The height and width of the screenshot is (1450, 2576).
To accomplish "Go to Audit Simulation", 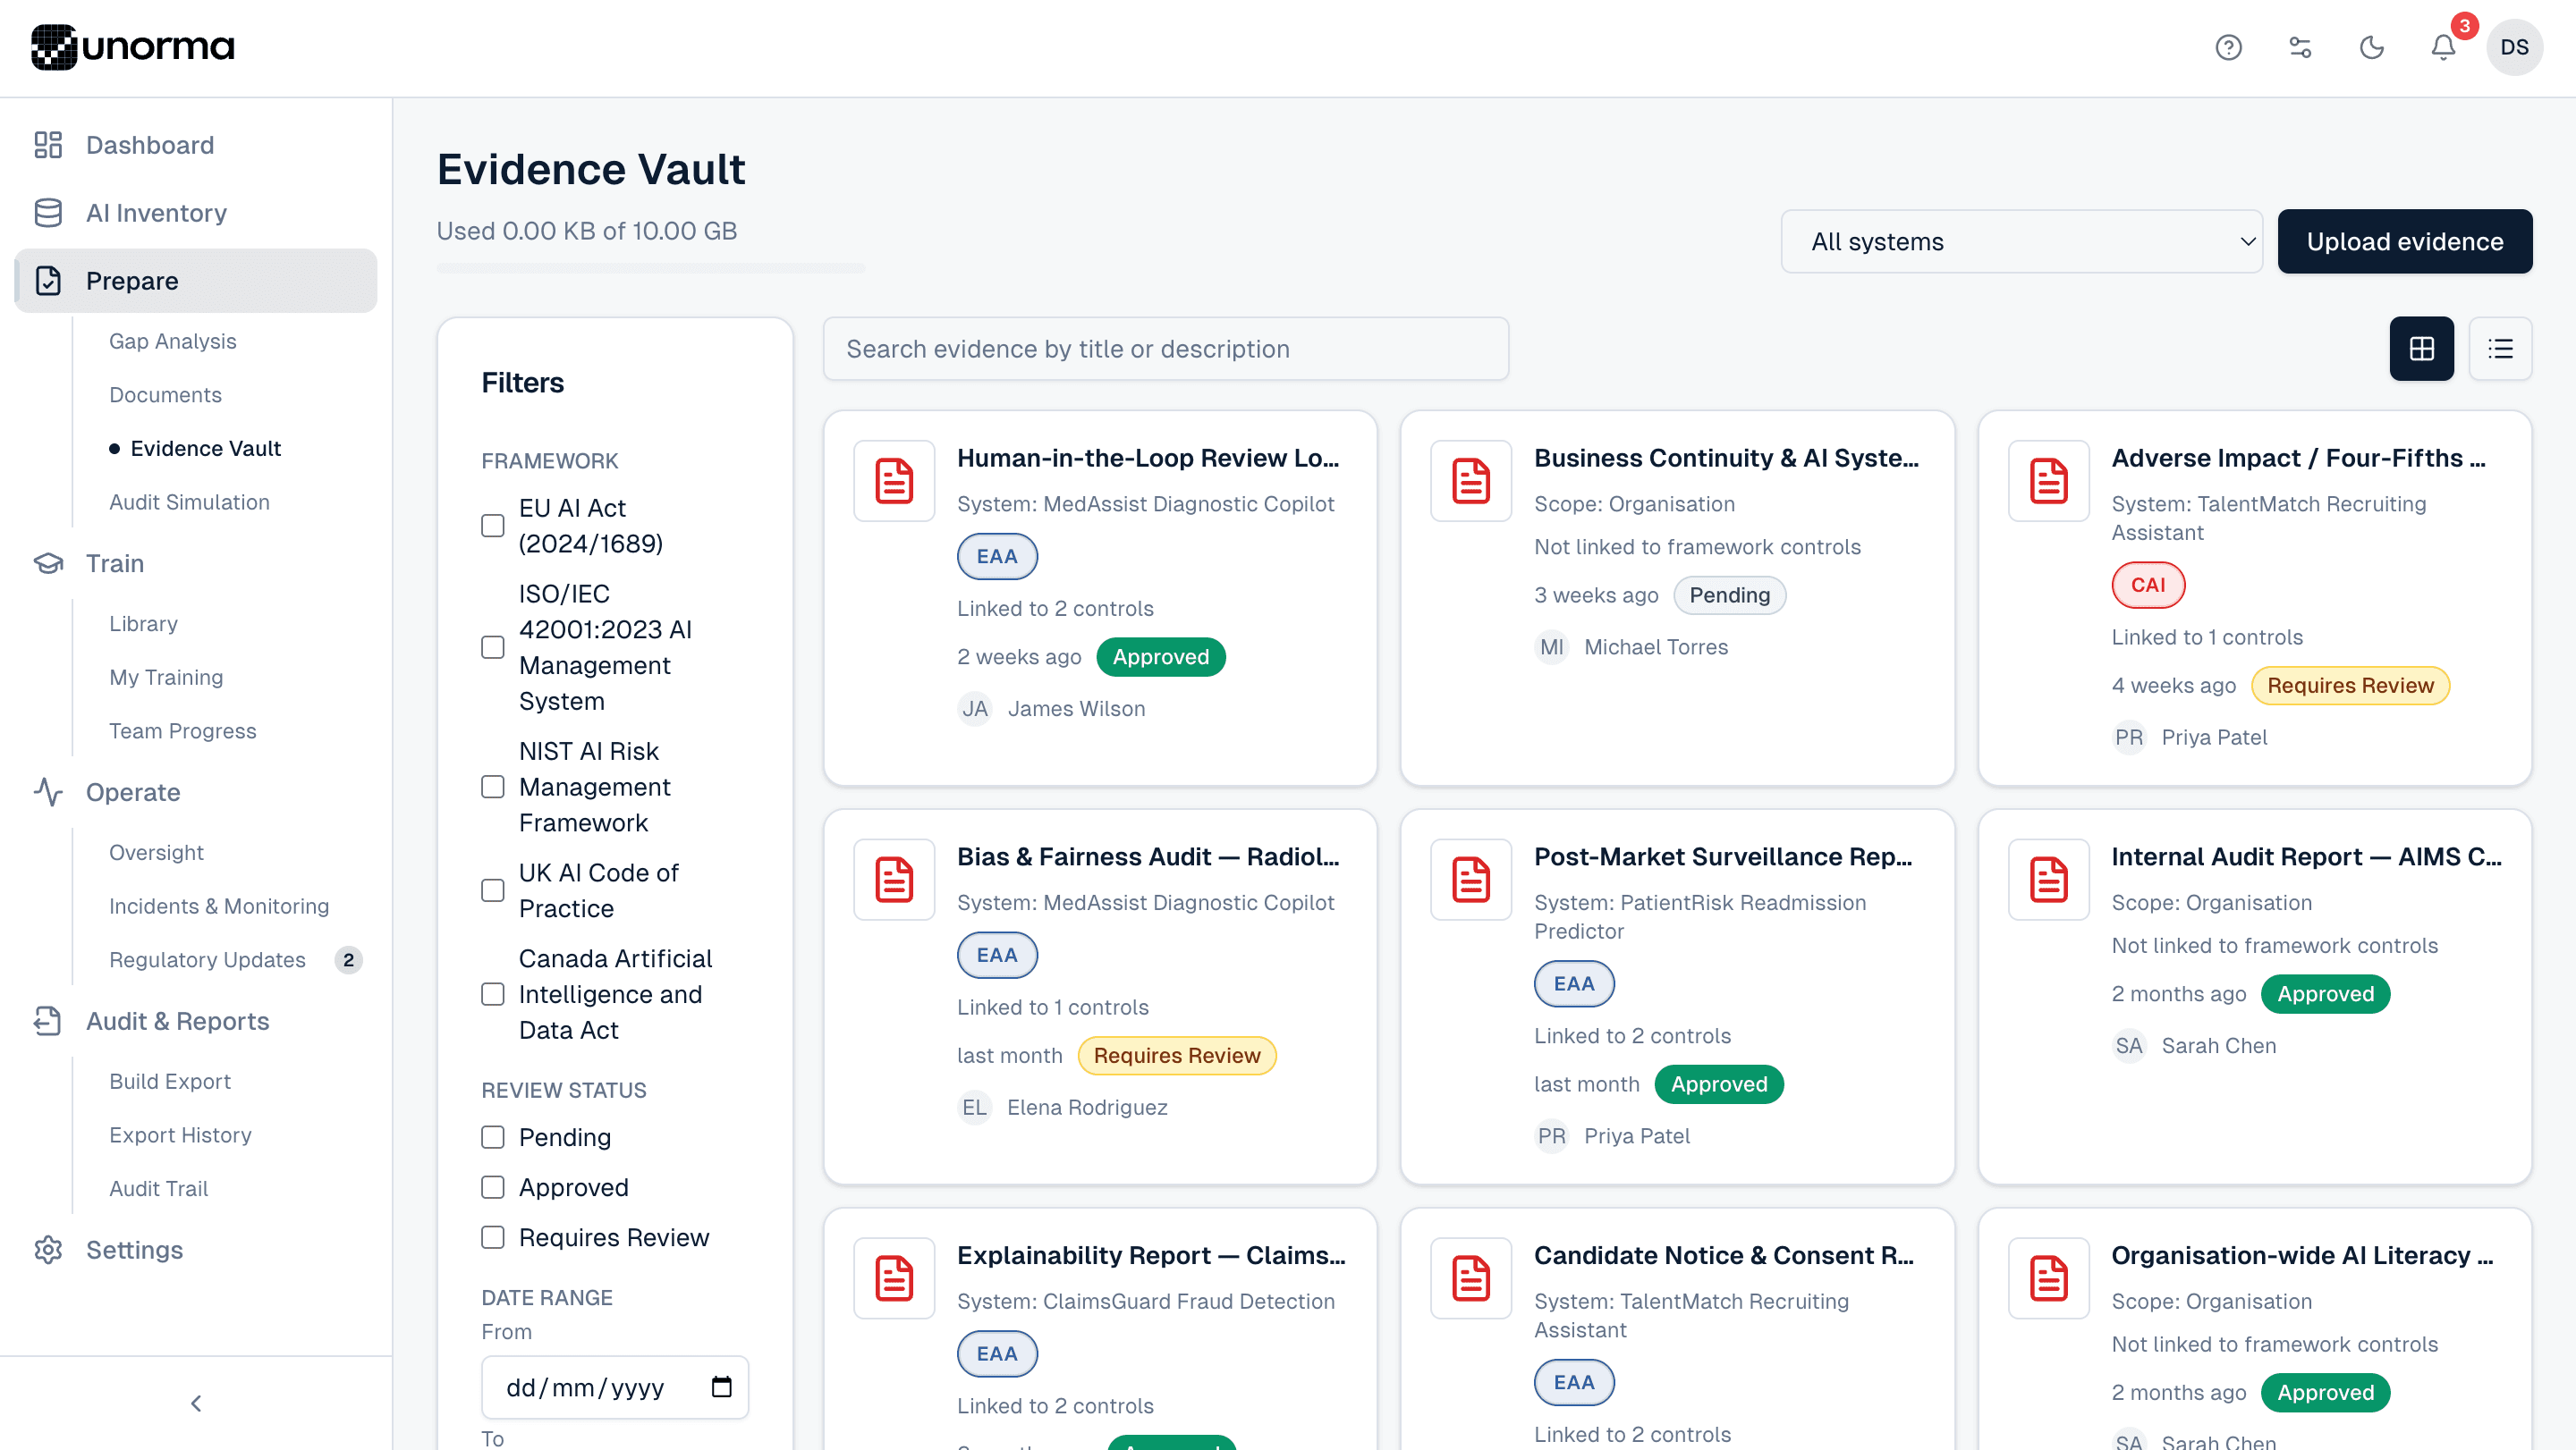I will point(189,502).
